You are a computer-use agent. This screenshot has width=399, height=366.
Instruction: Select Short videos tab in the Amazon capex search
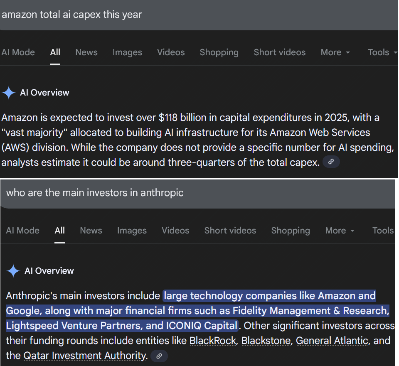(x=279, y=52)
